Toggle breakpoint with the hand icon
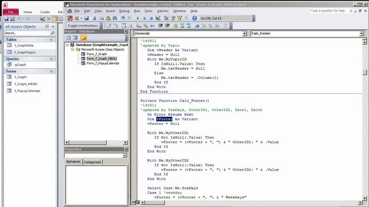Image resolution: width=369 pixels, height=207 pixels. pyautogui.click(x=175, y=25)
